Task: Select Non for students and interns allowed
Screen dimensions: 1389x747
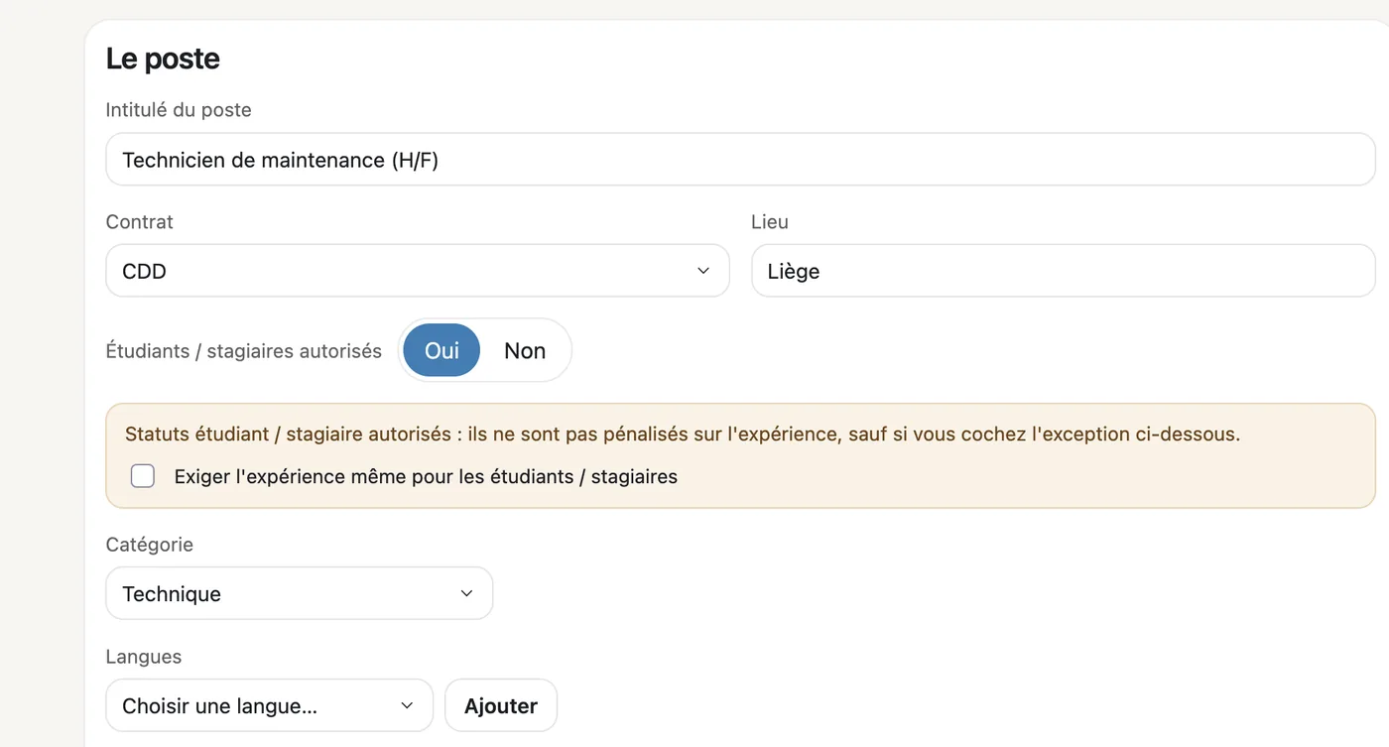Action: point(525,350)
